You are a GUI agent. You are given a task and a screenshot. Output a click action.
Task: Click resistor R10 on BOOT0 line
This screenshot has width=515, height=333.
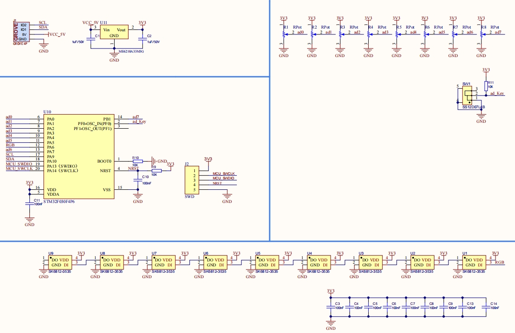coord(136,161)
